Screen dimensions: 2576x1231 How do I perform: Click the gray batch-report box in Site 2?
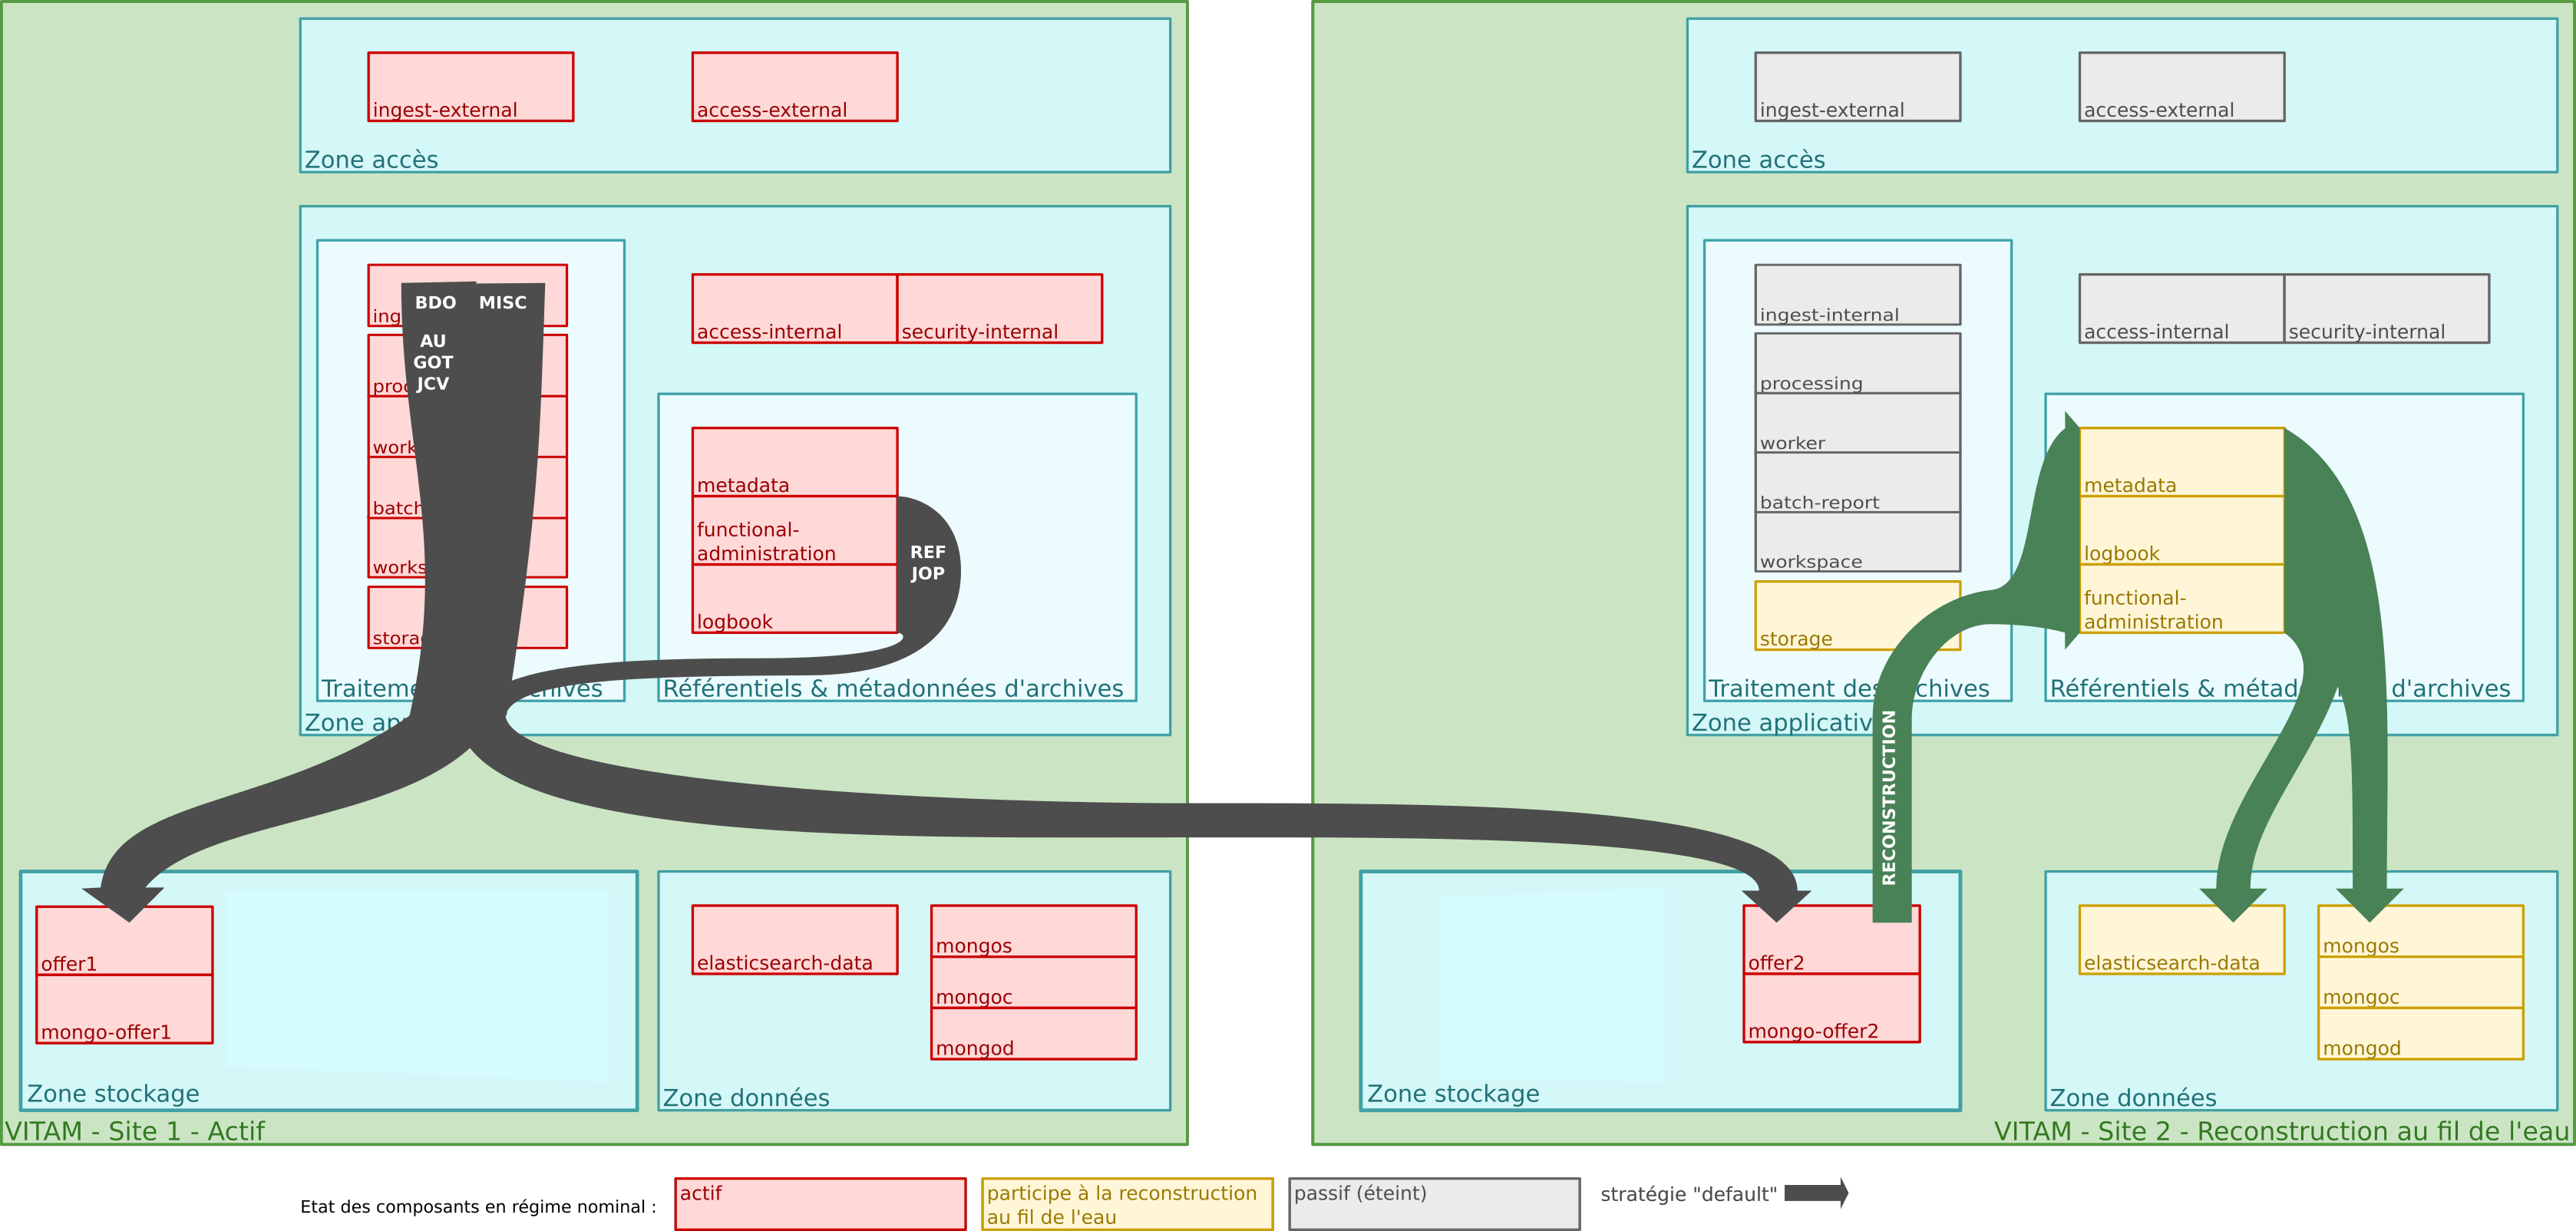(x=1857, y=482)
